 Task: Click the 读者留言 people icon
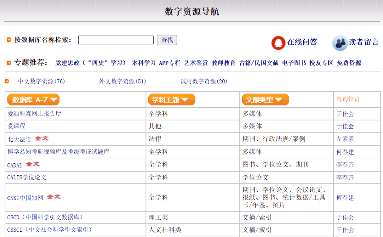click(x=340, y=43)
